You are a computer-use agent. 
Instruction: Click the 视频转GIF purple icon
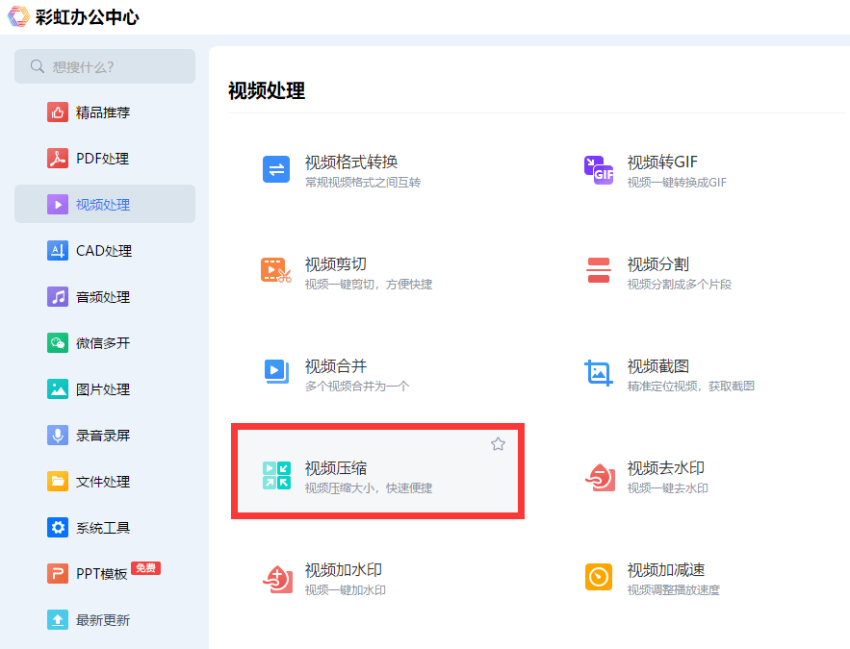click(x=599, y=170)
